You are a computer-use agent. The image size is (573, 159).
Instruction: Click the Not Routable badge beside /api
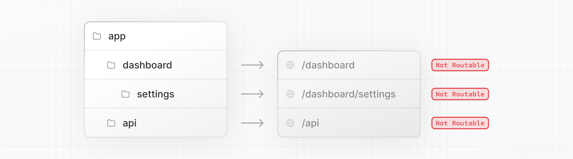[x=460, y=123]
